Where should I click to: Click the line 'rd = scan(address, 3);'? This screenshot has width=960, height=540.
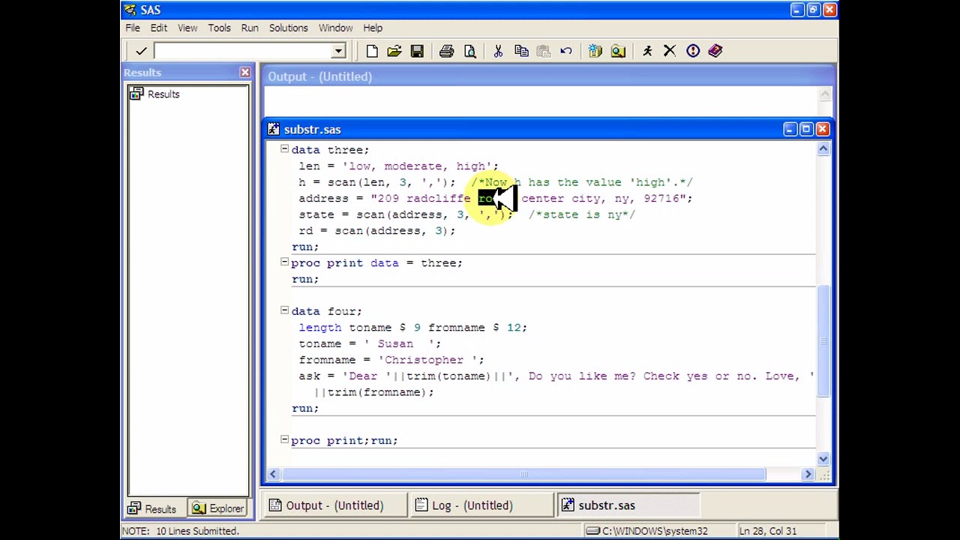pyautogui.click(x=376, y=231)
